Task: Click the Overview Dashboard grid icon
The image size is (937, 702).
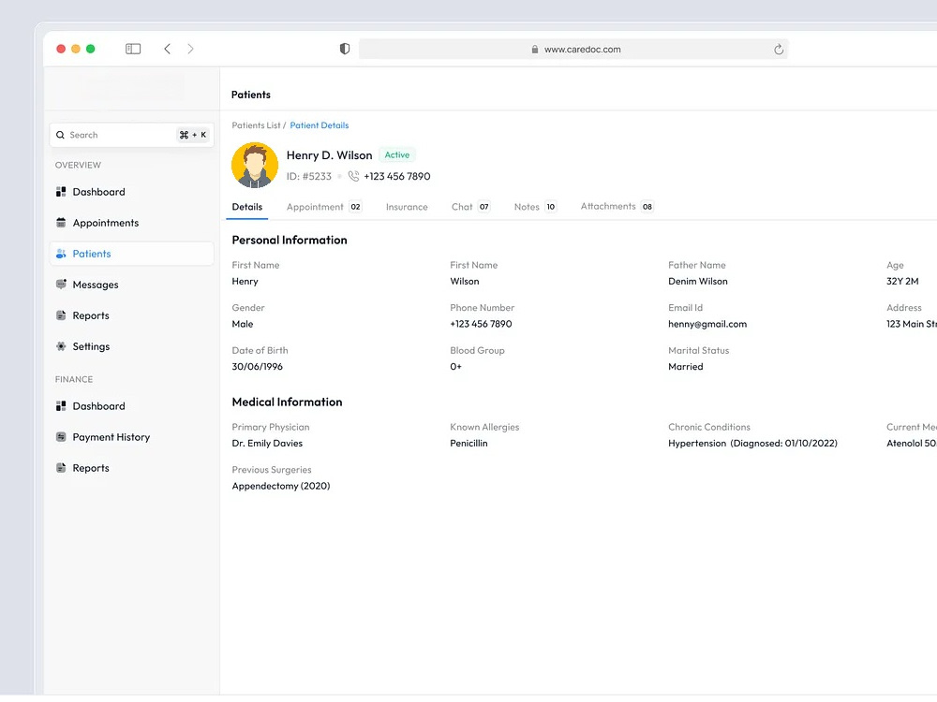Action: [61, 192]
